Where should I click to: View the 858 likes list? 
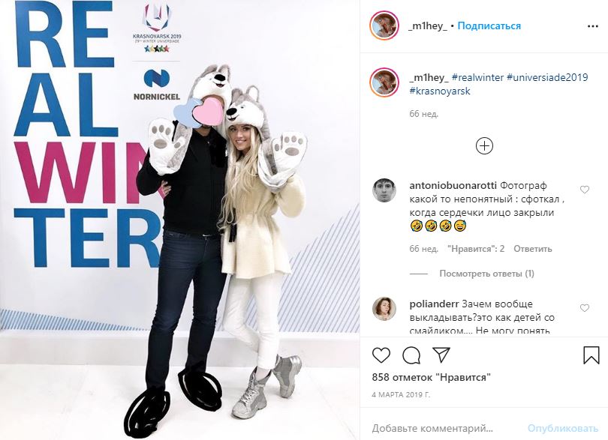pyautogui.click(x=431, y=377)
